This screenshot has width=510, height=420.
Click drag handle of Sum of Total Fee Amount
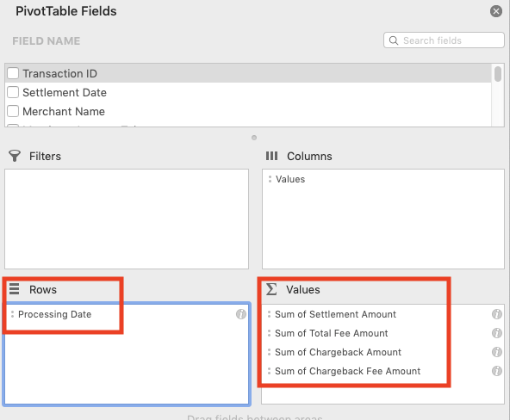(269, 333)
